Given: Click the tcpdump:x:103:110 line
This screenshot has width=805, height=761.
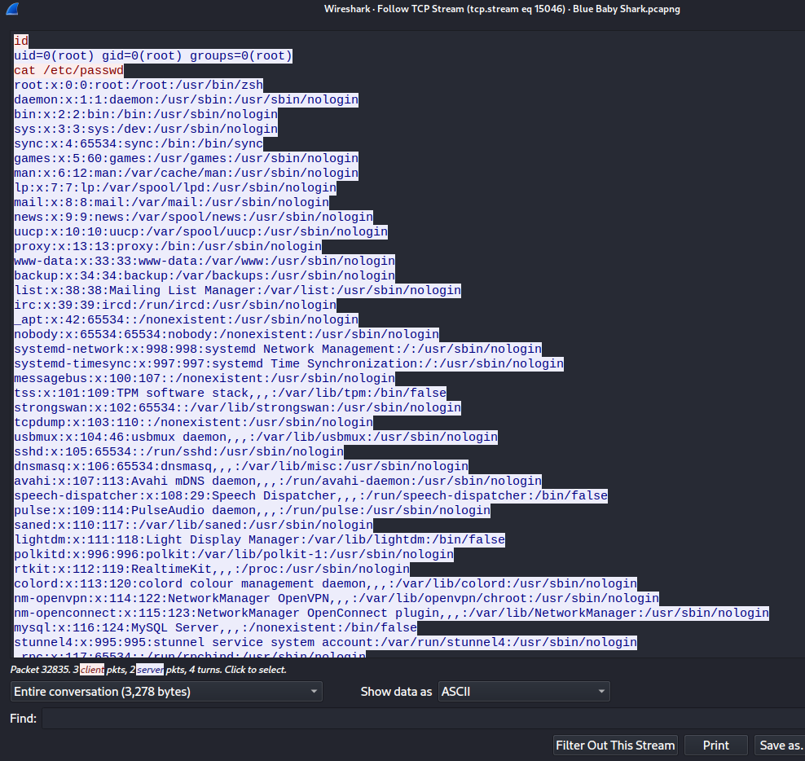Looking at the screenshot, I should pyautogui.click(x=194, y=422).
